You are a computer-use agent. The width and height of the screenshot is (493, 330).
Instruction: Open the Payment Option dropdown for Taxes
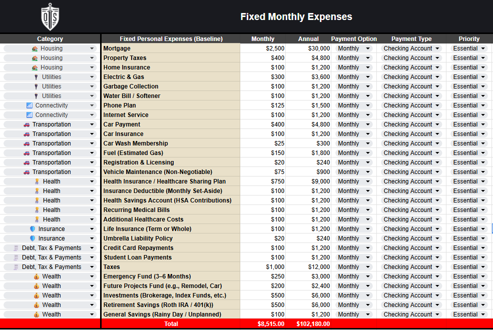[368, 267]
